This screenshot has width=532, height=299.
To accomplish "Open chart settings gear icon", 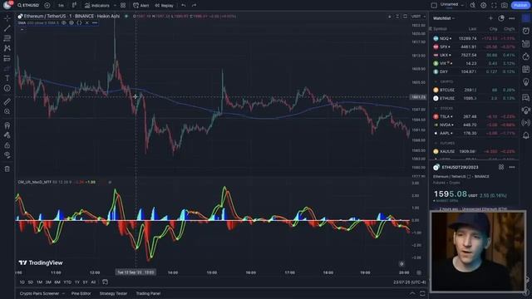I will click(483, 6).
